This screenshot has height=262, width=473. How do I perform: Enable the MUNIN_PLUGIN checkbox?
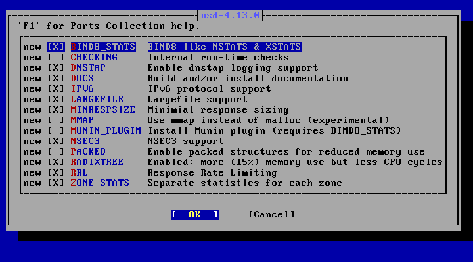point(56,131)
